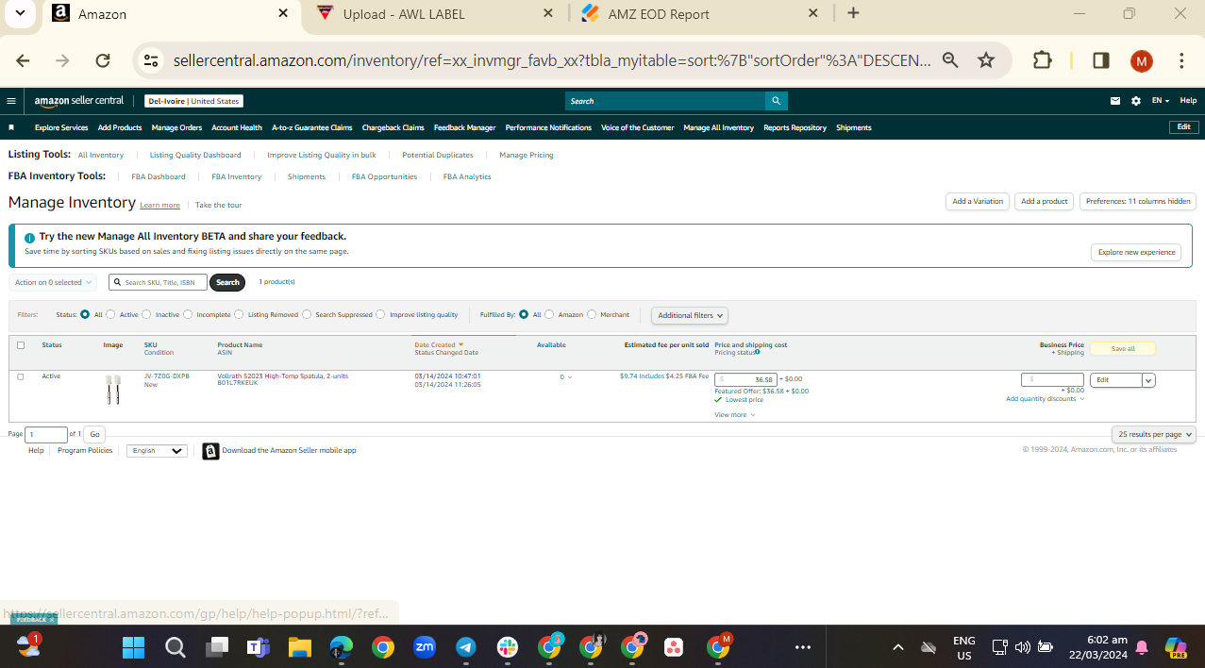Open the messages envelope icon
The width and height of the screenshot is (1205, 668).
tap(1115, 101)
